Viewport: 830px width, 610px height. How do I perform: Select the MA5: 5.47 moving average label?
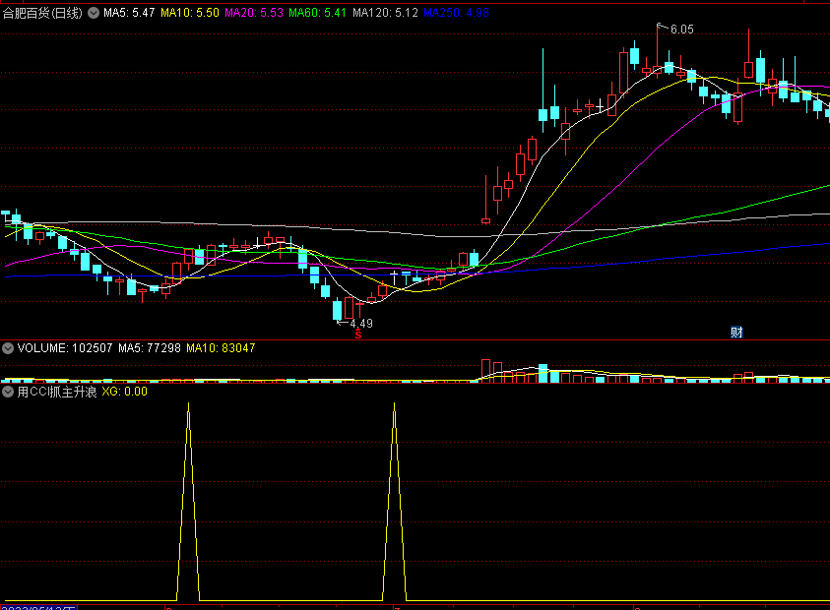[x=129, y=13]
